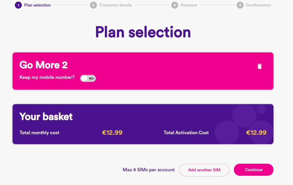This screenshot has height=185, width=293.
Task: Click the step 4 circle icon
Action: (240, 5)
